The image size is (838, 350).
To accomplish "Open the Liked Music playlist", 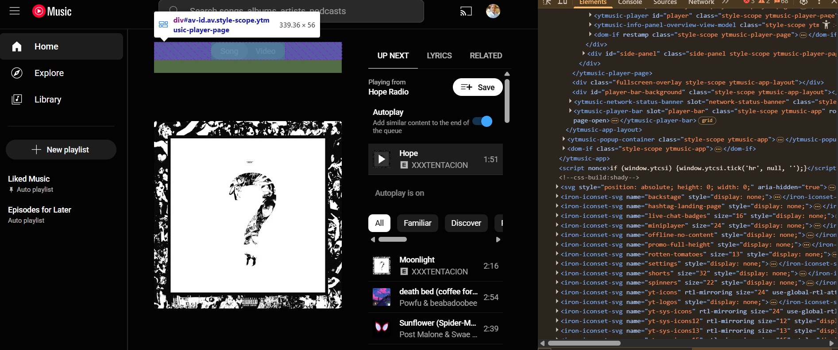I will pyautogui.click(x=31, y=183).
